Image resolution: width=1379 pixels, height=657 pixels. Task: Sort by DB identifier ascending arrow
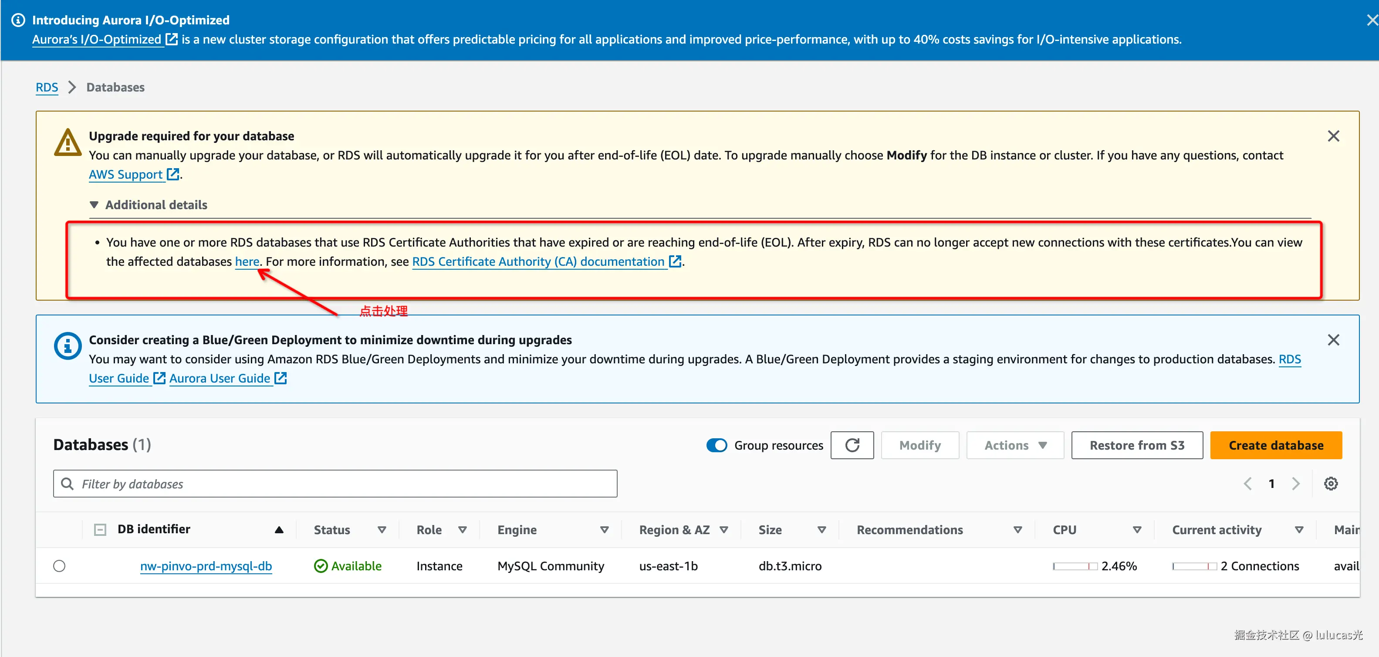pos(279,529)
